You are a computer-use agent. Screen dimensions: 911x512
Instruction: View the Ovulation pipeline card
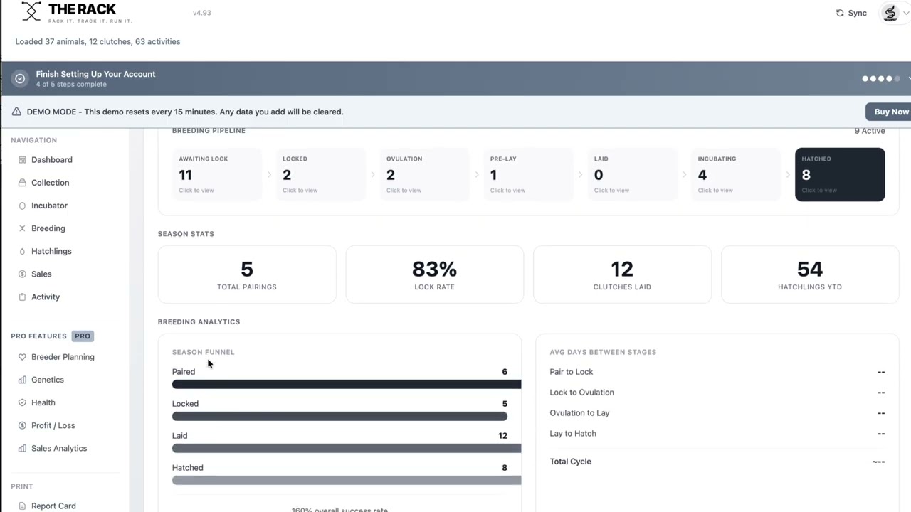pos(425,174)
